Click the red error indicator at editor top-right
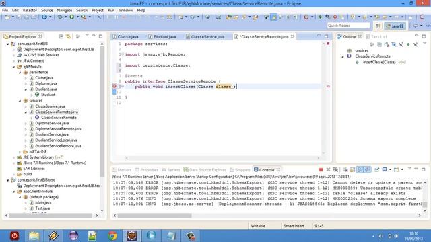This screenshot has width=431, height=242. coord(328,44)
